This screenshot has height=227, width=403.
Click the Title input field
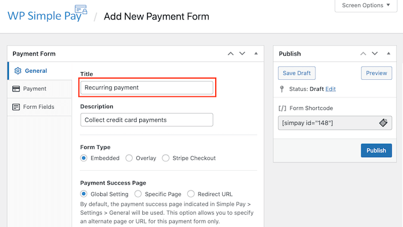click(x=147, y=87)
